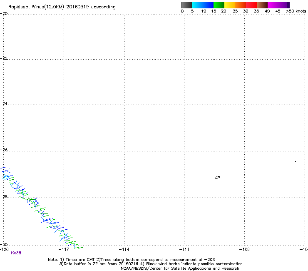Click the 'Data buffer is 22 hrs' note

click(x=99, y=264)
